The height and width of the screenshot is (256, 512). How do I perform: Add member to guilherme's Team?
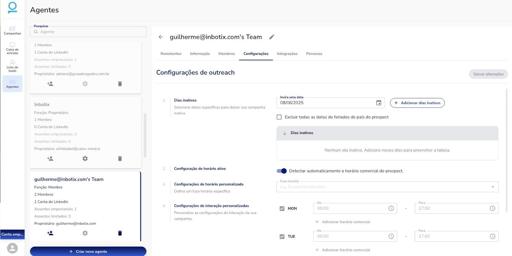[x=50, y=233]
